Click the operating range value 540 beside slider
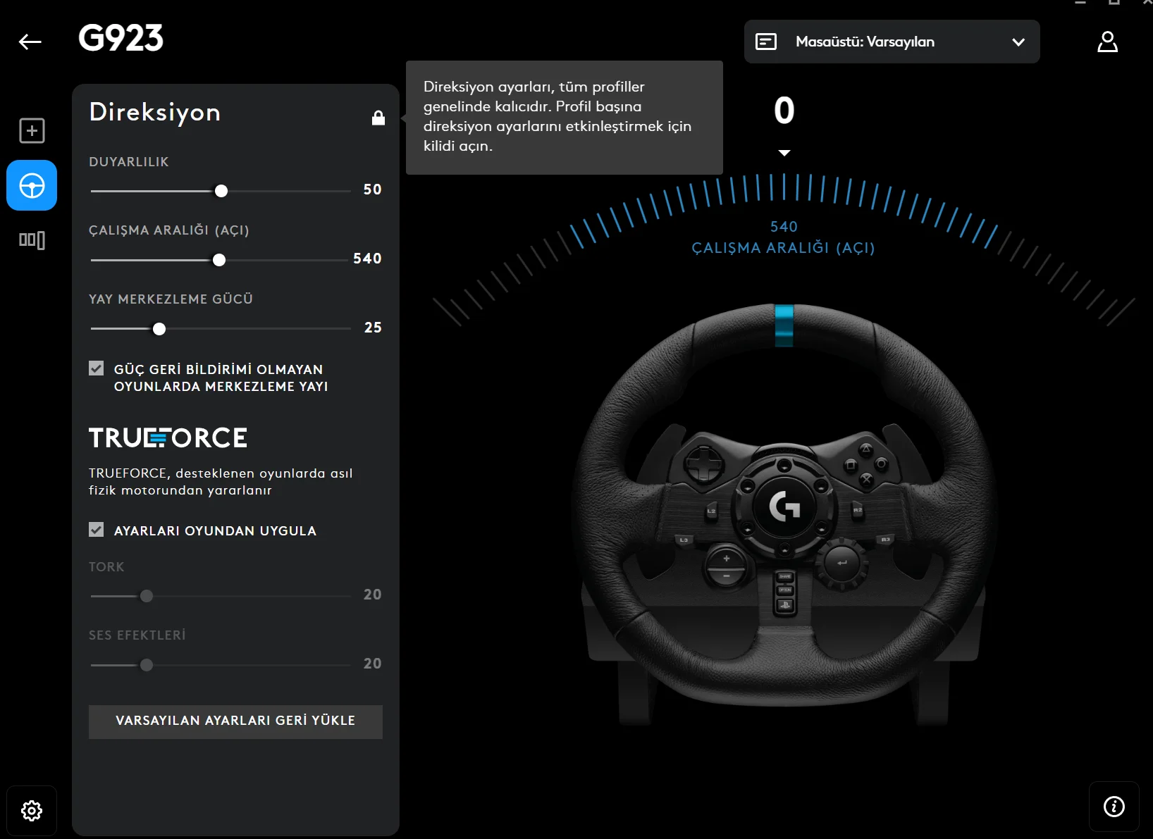 [x=367, y=259]
